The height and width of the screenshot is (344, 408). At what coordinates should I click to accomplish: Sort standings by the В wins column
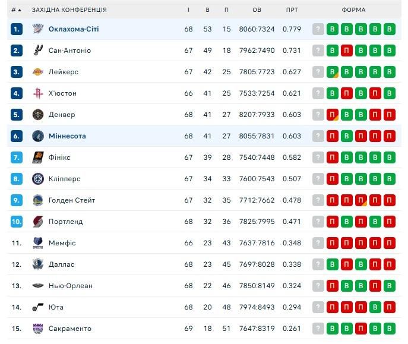pos(207,10)
